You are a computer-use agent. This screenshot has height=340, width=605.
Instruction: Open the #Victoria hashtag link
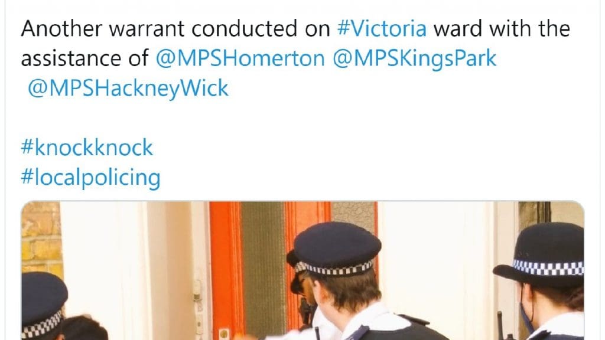pos(382,29)
